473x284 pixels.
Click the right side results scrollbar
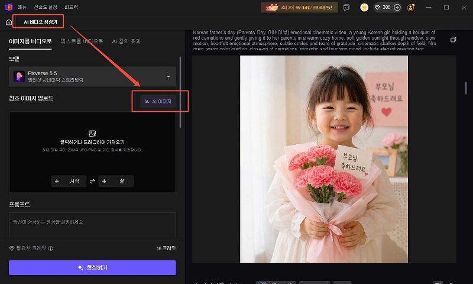click(466, 88)
